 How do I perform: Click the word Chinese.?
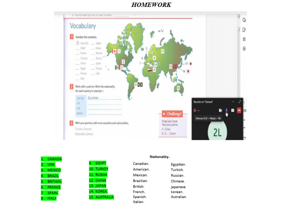178,181
